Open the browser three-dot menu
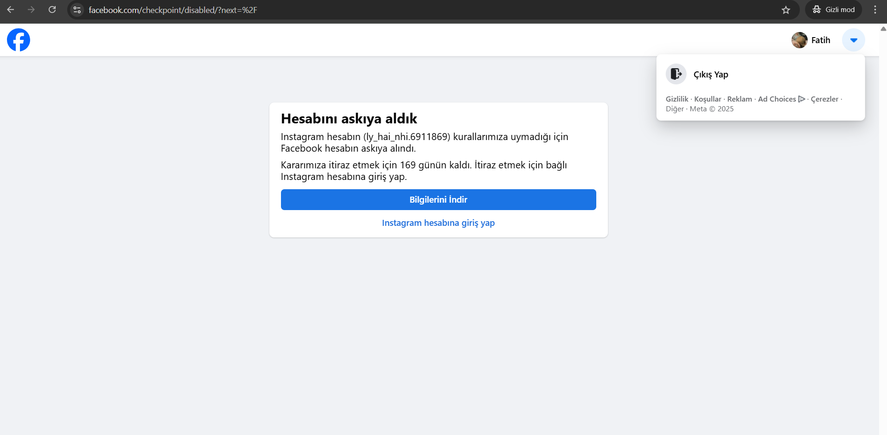887x435 pixels. click(x=875, y=10)
